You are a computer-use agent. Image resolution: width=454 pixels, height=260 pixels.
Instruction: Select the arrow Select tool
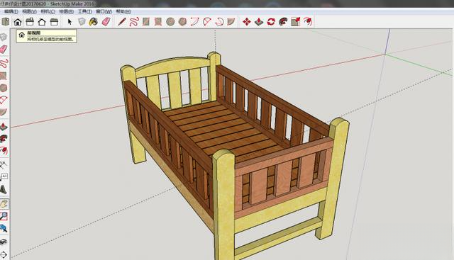click(70, 22)
